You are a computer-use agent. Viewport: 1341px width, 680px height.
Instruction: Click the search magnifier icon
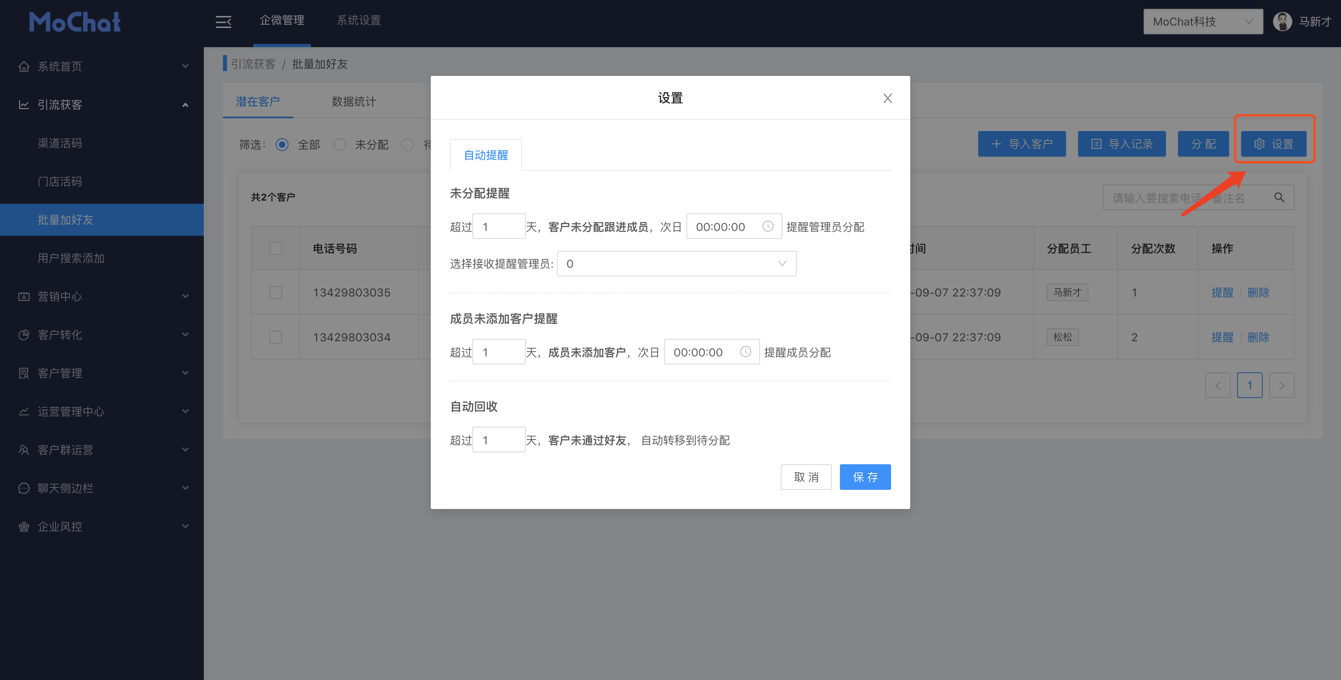[x=1279, y=197]
